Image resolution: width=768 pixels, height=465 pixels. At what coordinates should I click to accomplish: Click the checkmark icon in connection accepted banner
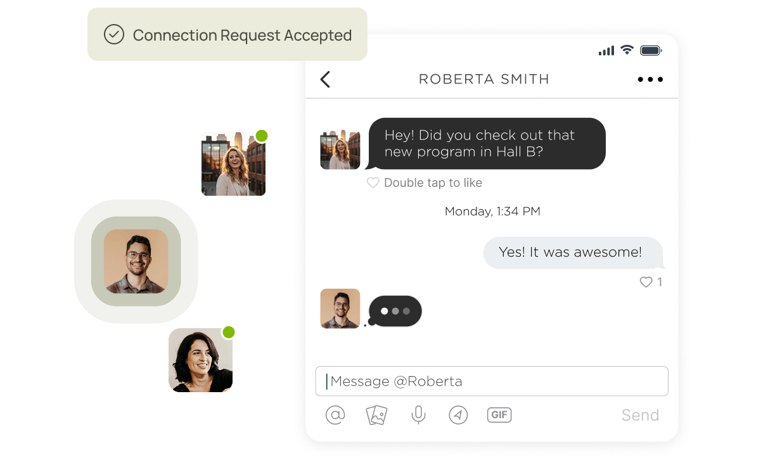[x=114, y=34]
